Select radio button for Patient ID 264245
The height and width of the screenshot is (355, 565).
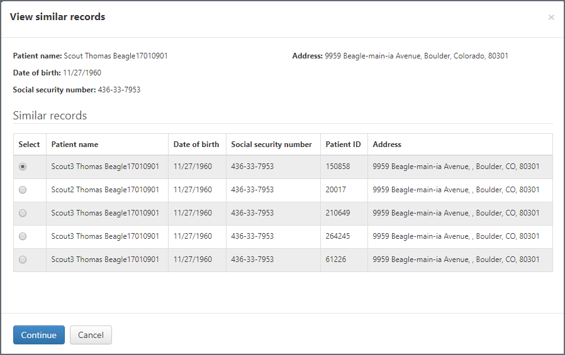(x=23, y=236)
